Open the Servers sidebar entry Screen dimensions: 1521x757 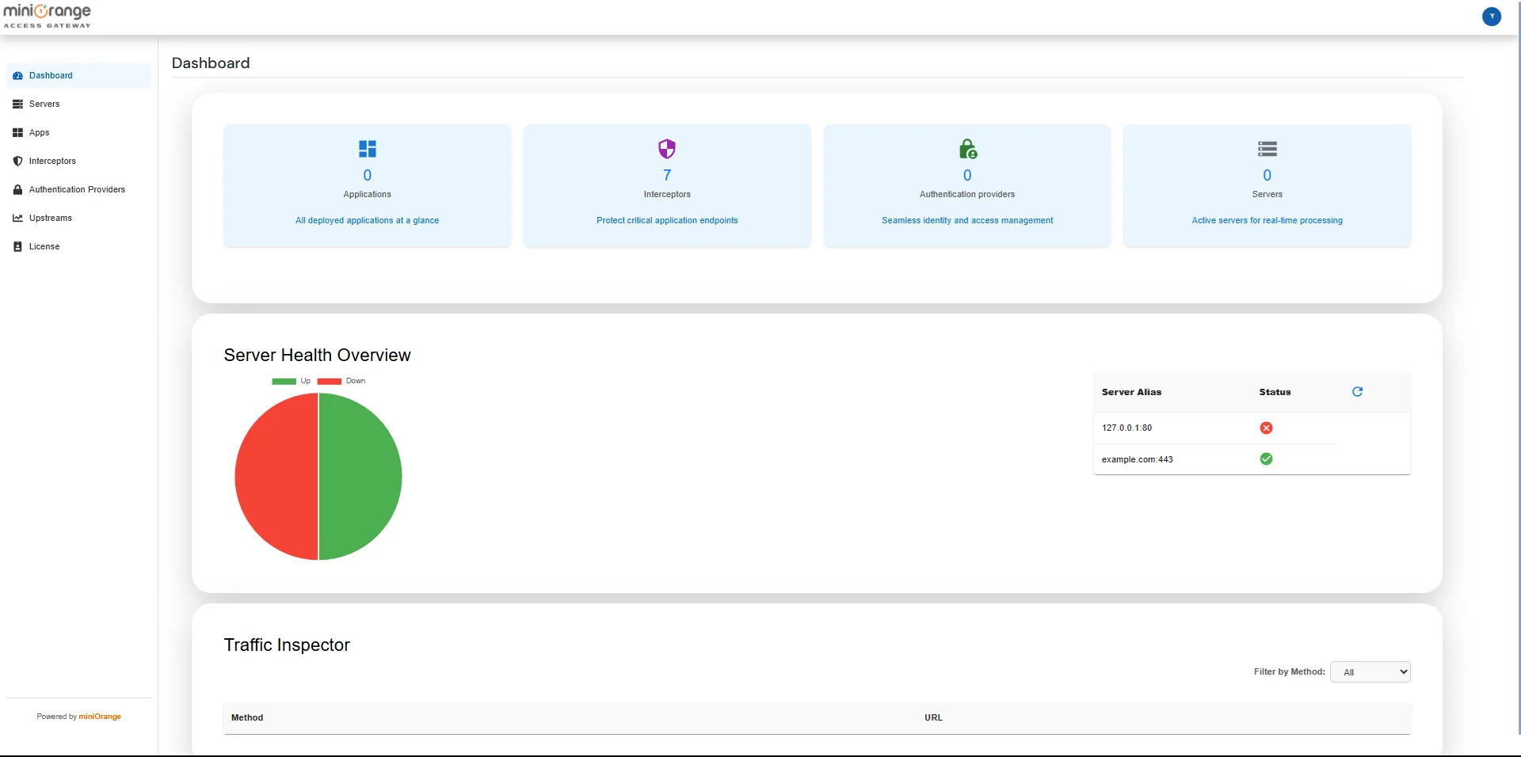coord(44,104)
